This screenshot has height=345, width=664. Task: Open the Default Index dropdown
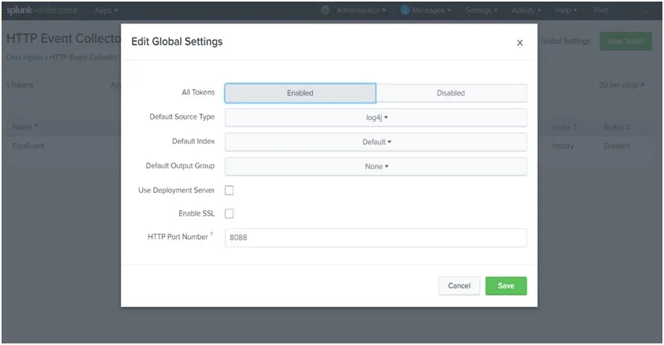(x=376, y=142)
